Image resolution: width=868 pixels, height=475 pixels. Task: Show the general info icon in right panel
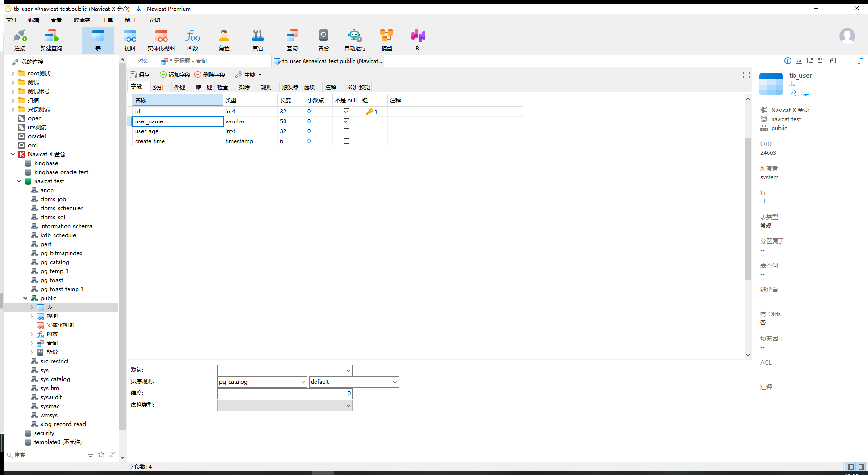click(788, 61)
